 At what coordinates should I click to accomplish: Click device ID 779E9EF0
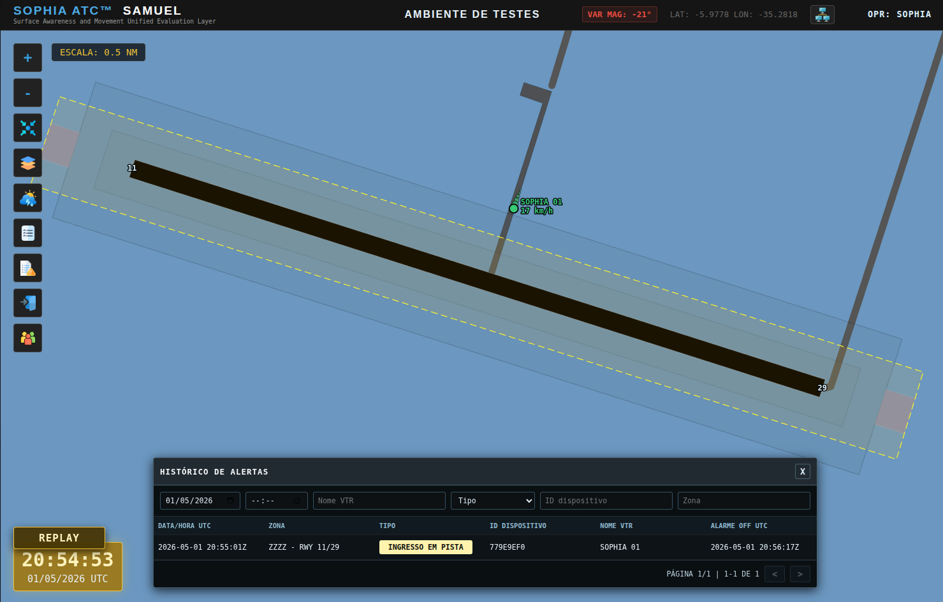coord(508,547)
